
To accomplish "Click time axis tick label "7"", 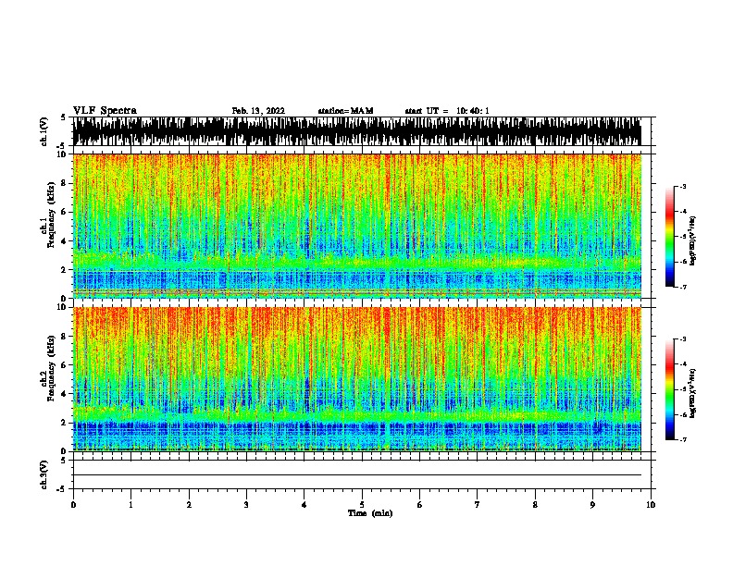I will click(478, 505).
